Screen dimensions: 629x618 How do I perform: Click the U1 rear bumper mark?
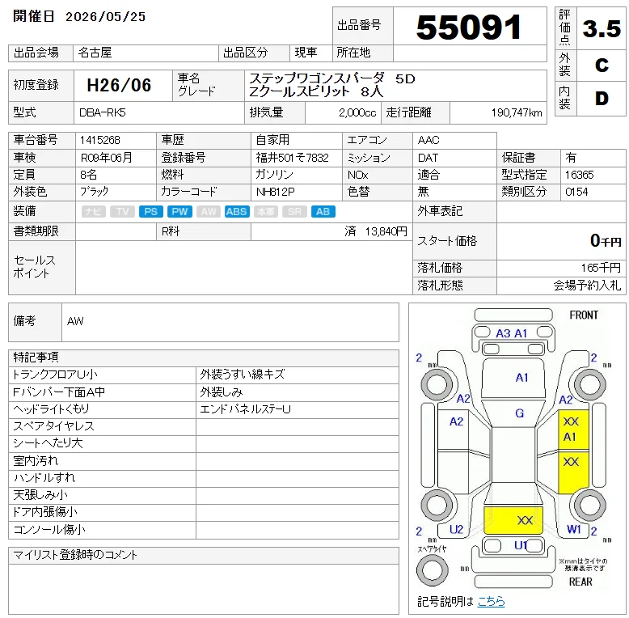521,545
